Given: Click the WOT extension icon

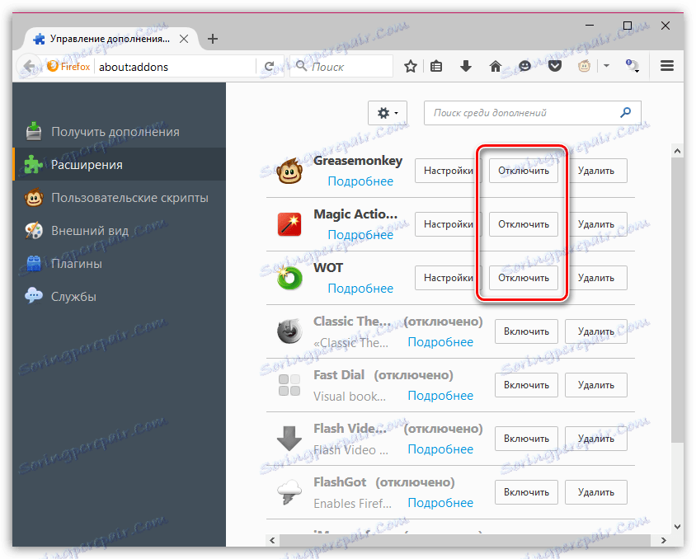Looking at the screenshot, I should pos(289,278).
